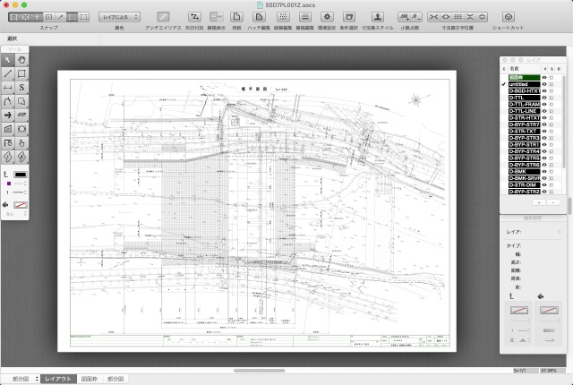Open the view selector dropdown at bottom left
The width and height of the screenshot is (573, 385).
21,379
